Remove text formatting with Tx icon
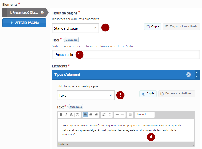The image size is (202, 149). pyautogui.click(x=77, y=115)
